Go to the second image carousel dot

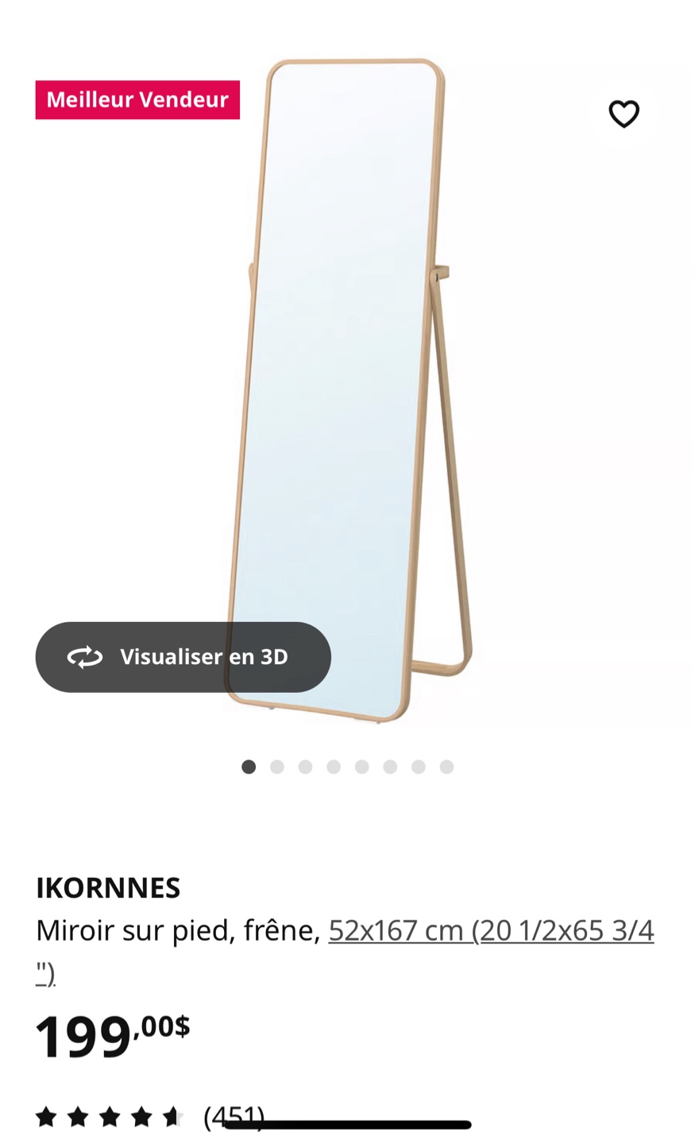point(277,767)
